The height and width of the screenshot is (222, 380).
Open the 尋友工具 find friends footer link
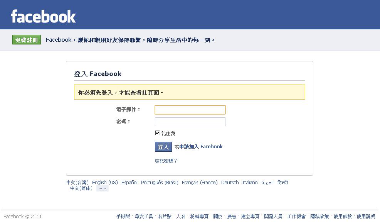pos(144,217)
